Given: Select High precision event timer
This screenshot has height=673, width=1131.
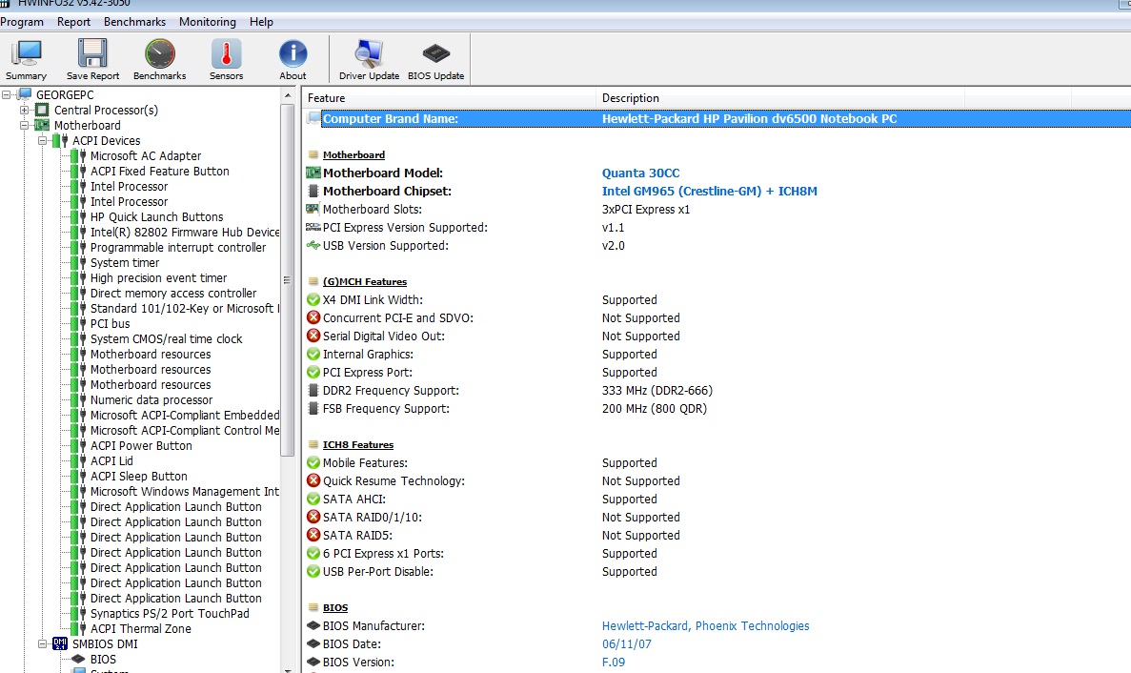Looking at the screenshot, I should pos(159,277).
